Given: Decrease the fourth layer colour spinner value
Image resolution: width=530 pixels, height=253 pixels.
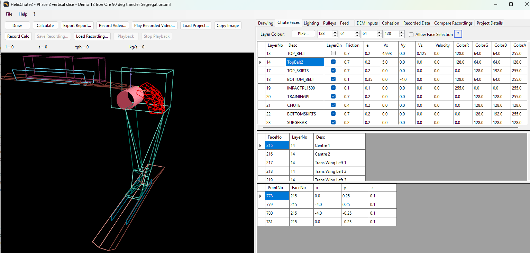Looking at the screenshot, I should pyautogui.click(x=401, y=36).
